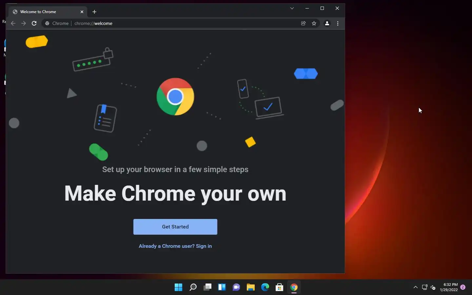
Task: Maximize the Chrome window
Action: click(322, 8)
